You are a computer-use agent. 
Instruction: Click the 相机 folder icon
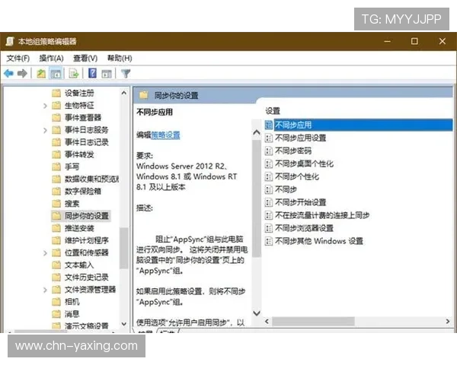pyautogui.click(x=56, y=302)
